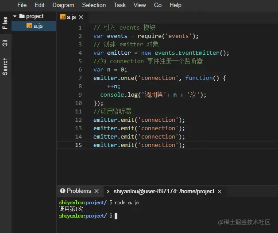Click on the console.log line
This screenshot has width=278, height=233.
tap(153, 95)
